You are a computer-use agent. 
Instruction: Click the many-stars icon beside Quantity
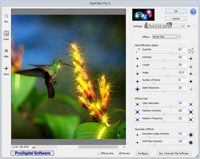(x=191, y=51)
